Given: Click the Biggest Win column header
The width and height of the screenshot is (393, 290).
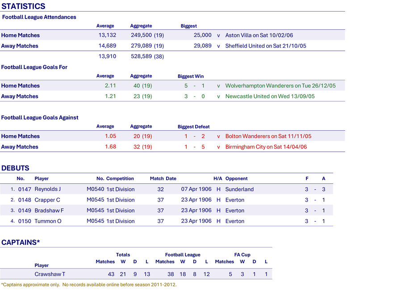Looking at the screenshot, I should coord(191,76).
